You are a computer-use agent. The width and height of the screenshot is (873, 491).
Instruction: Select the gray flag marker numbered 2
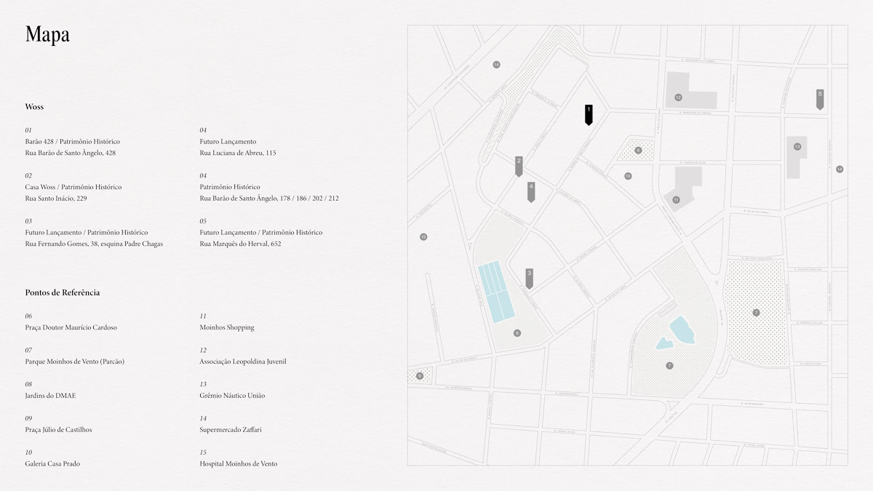pyautogui.click(x=519, y=166)
